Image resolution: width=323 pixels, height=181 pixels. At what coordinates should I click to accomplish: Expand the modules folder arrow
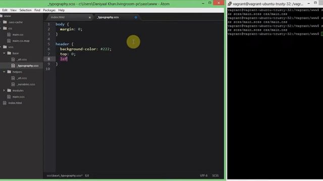pos(4,90)
